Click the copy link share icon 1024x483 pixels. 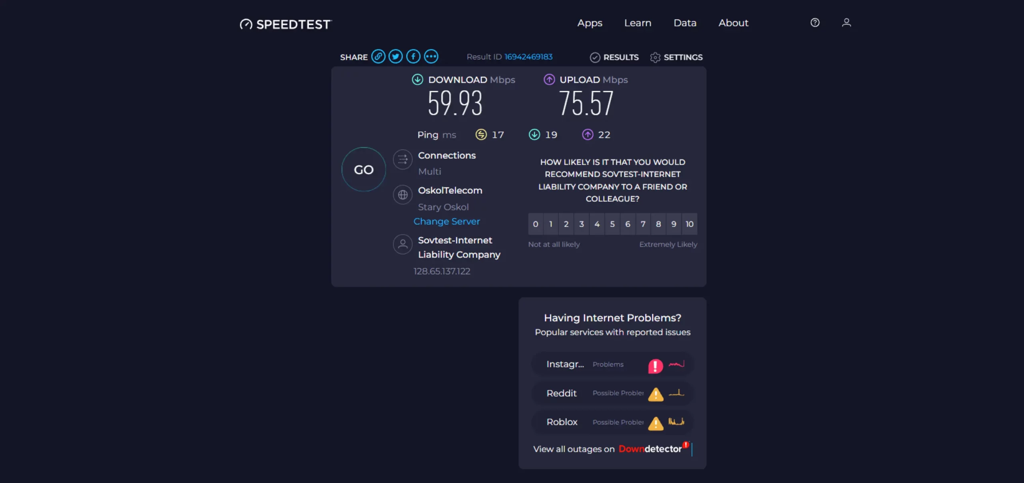pos(378,57)
